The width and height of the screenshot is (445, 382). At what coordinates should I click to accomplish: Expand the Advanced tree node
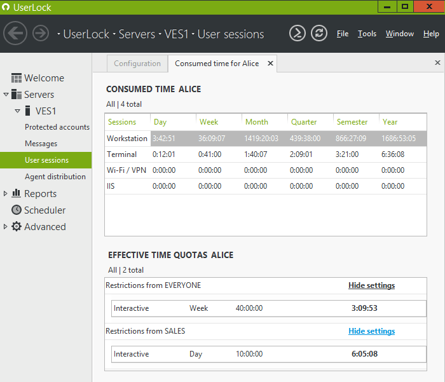(x=5, y=226)
